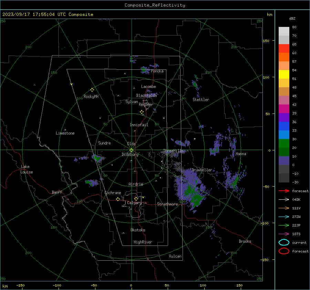The height and width of the screenshot is (290, 310).
Task: Select the Airdrie label
Action: [136, 184]
